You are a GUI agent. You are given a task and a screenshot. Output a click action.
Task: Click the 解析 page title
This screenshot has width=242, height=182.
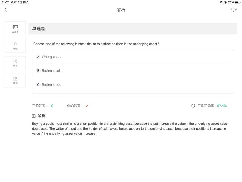tap(121, 10)
